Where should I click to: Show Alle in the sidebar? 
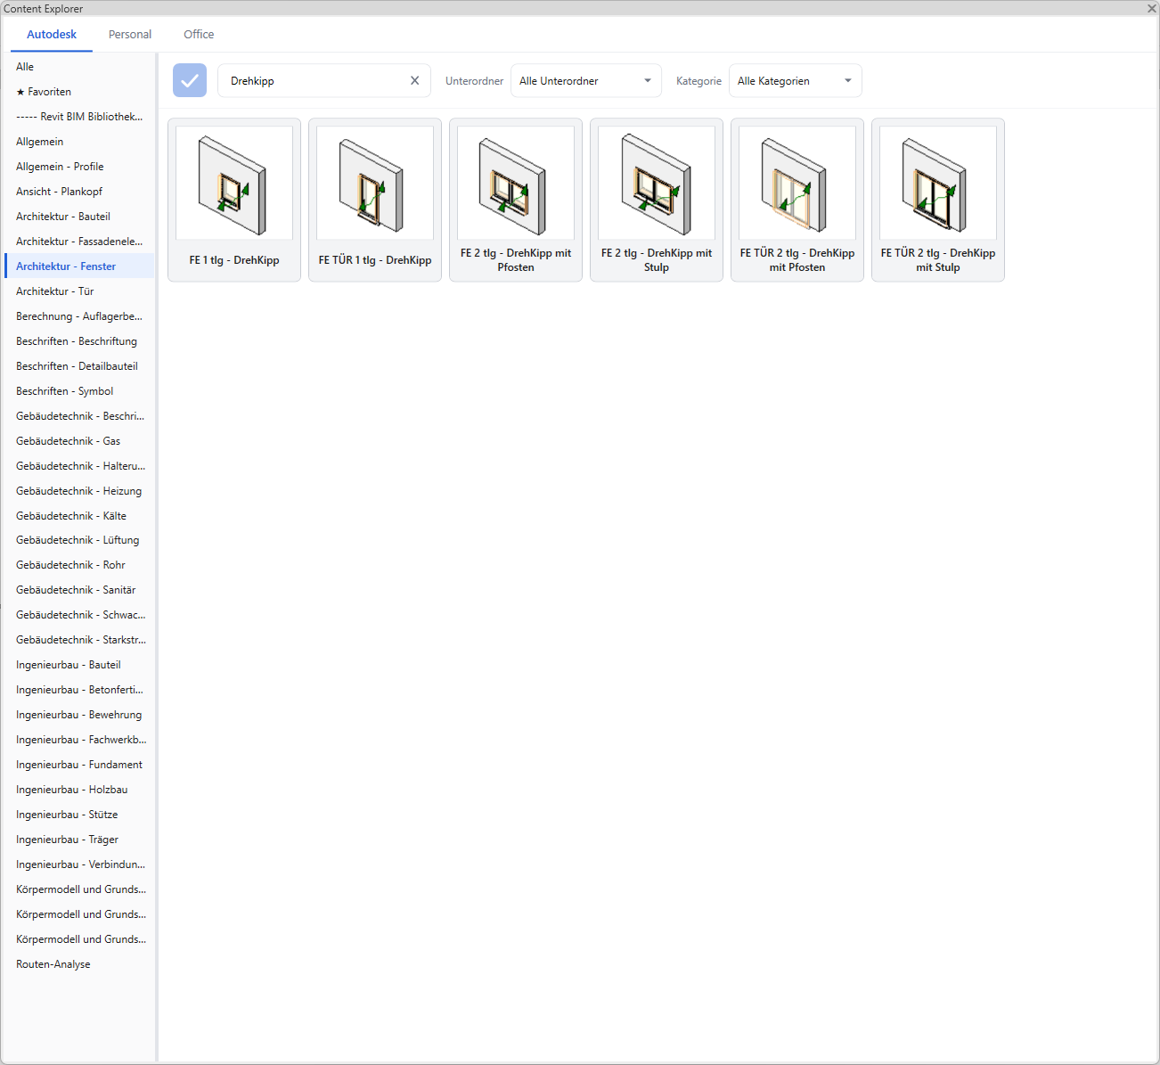point(79,67)
